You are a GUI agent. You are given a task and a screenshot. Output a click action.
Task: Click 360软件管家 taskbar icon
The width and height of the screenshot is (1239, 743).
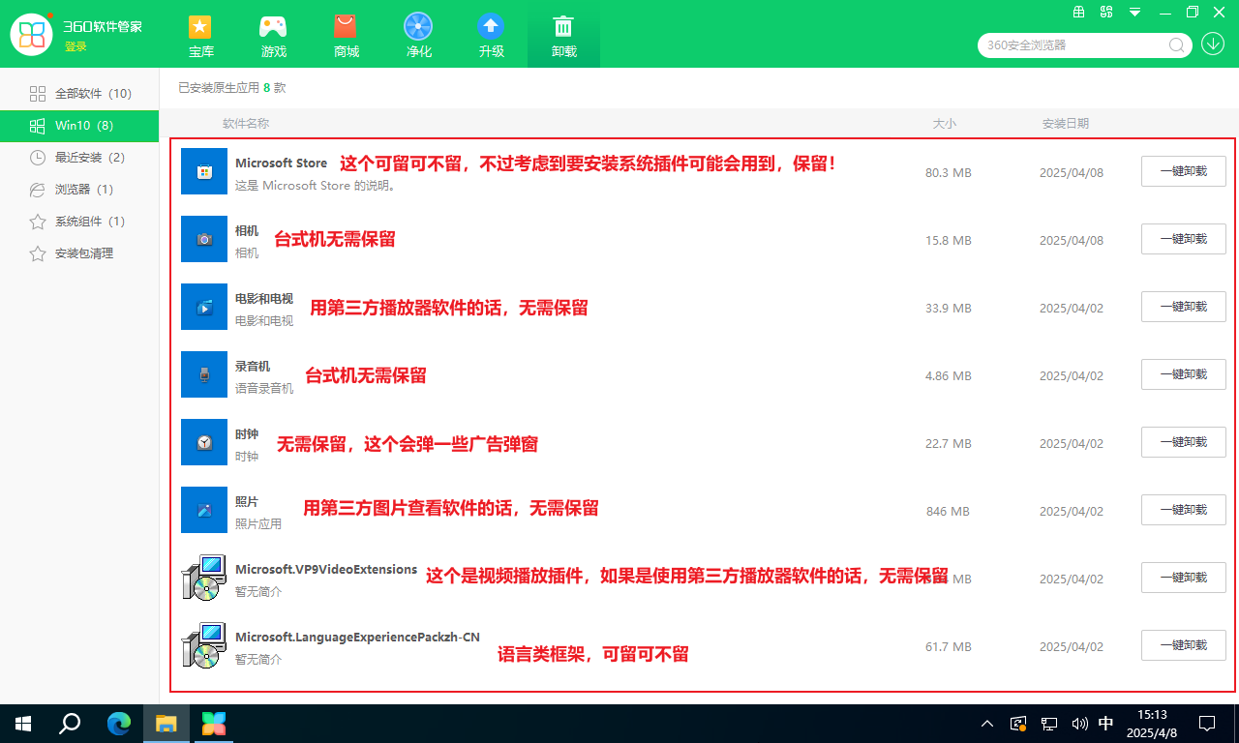click(214, 723)
